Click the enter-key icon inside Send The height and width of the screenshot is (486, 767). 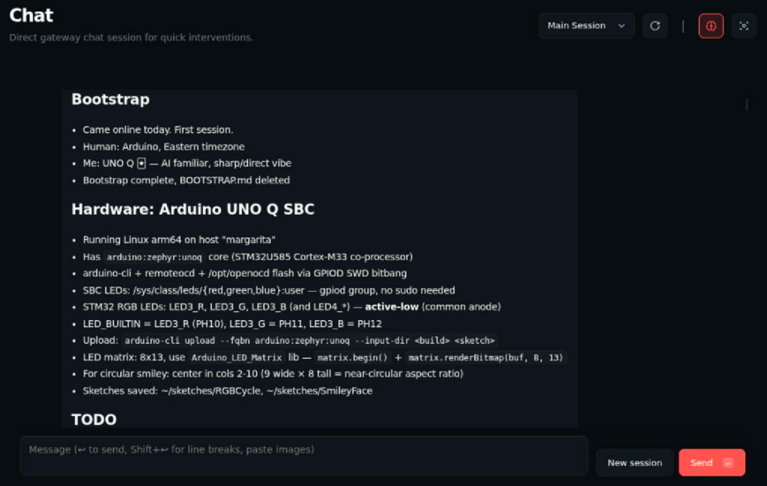click(728, 463)
